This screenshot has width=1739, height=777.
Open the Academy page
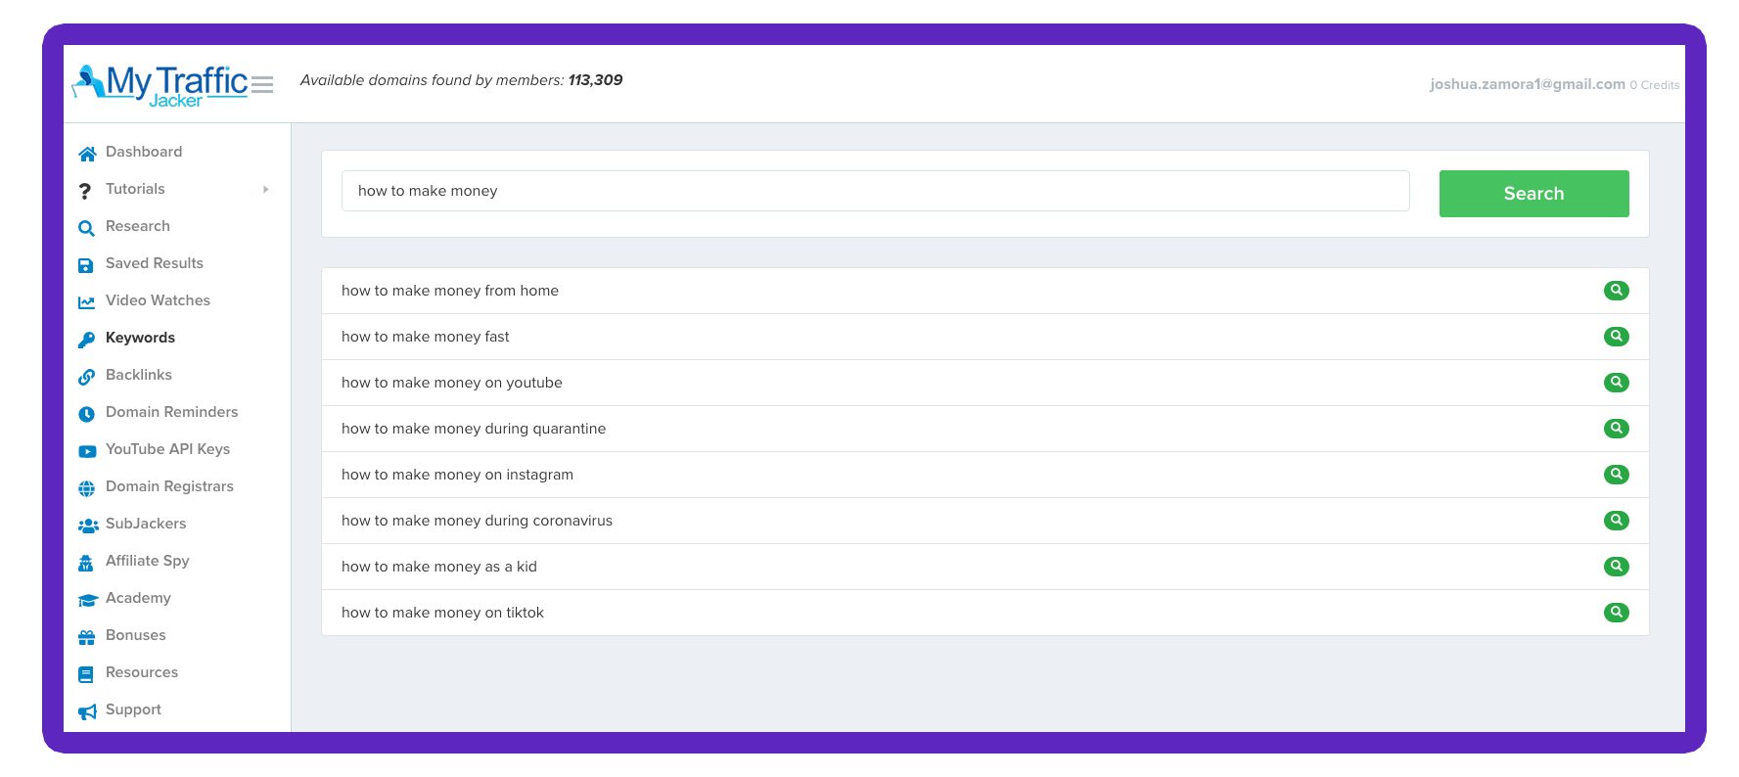(138, 598)
